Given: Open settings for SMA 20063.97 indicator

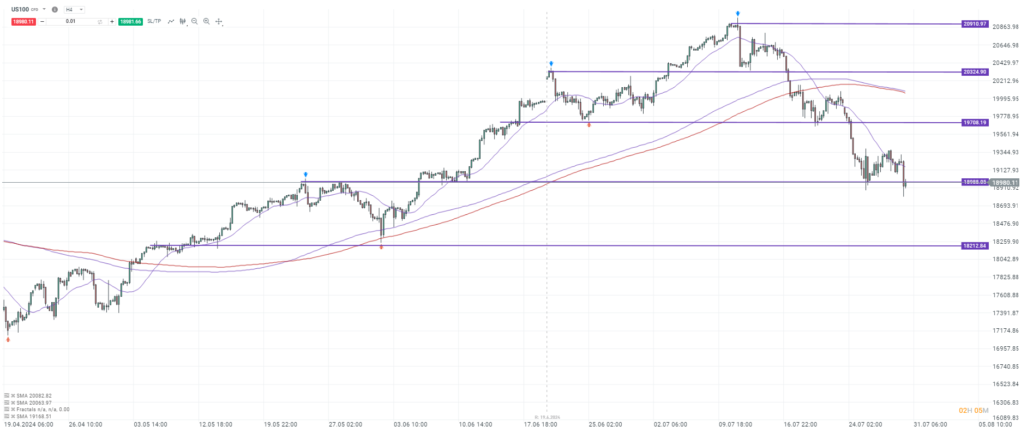Looking at the screenshot, I should [7, 403].
